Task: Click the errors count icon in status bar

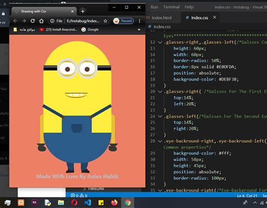Action: pos(75,196)
